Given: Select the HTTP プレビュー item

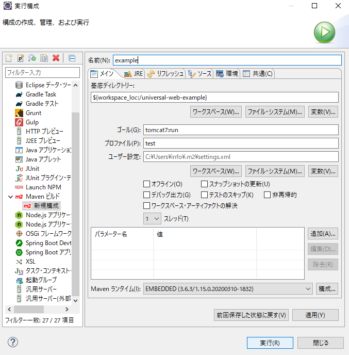Looking at the screenshot, I should pos(39,131).
